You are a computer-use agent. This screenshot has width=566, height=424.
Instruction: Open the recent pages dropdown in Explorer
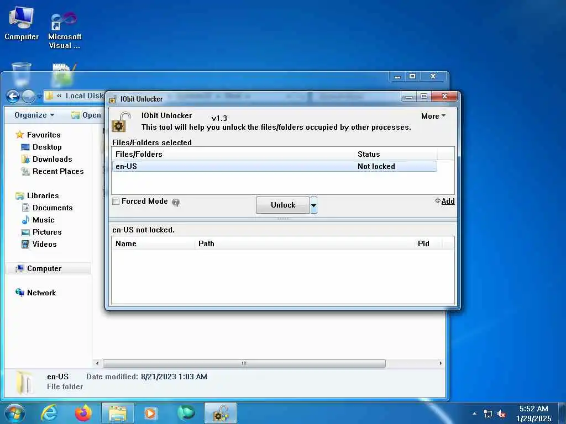[x=39, y=97]
